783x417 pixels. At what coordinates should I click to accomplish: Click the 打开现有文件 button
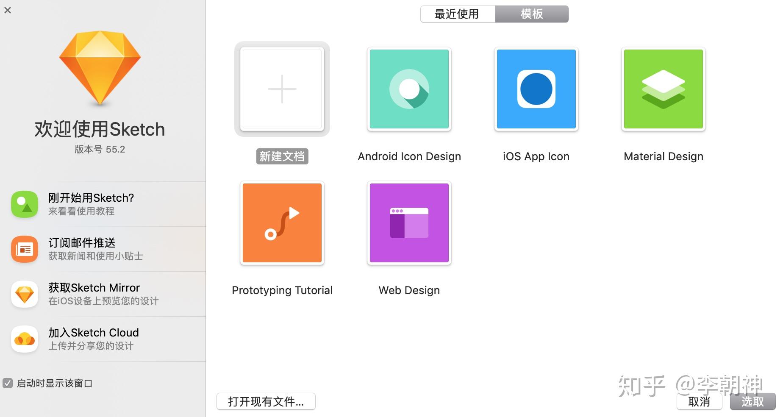[266, 401]
